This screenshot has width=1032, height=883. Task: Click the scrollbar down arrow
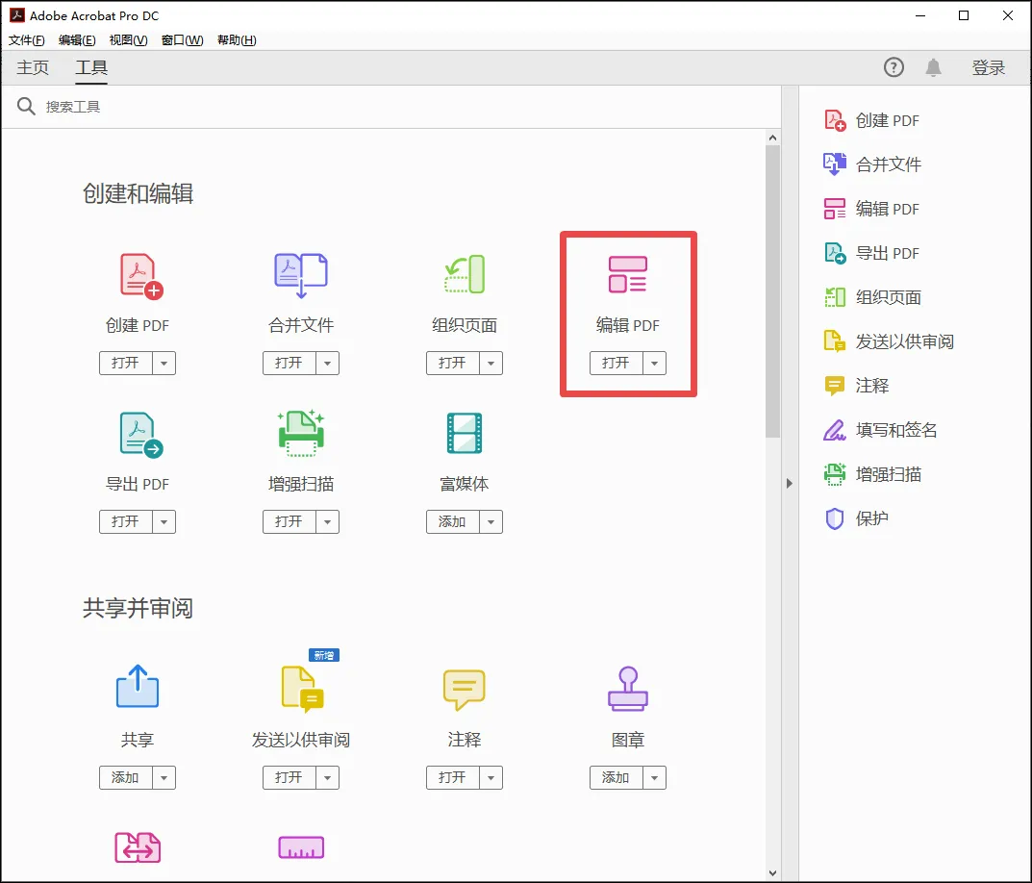coord(772,873)
